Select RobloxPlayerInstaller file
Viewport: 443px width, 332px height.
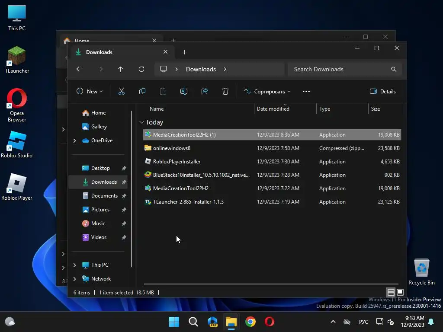(272, 162)
